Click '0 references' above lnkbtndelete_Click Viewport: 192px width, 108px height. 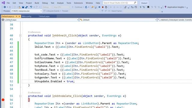click(34, 93)
